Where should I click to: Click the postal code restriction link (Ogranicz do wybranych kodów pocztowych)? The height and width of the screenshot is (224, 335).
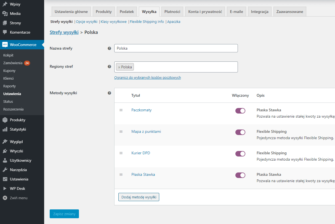(x=147, y=78)
